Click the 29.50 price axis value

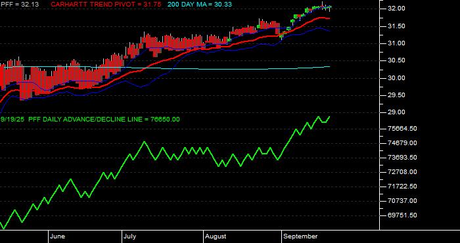click(397, 95)
